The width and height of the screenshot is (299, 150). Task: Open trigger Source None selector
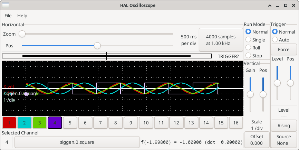coord(283,140)
